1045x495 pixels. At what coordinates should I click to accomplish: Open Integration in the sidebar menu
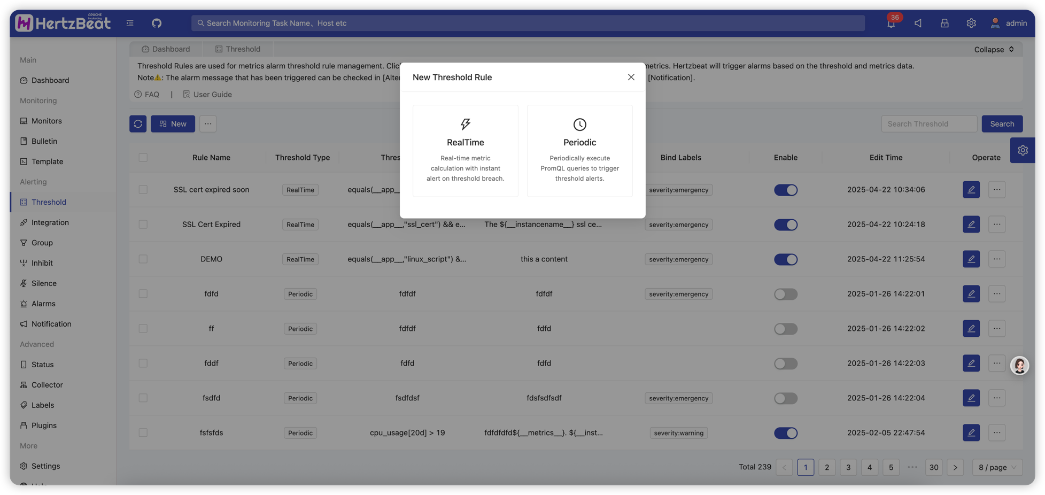50,222
